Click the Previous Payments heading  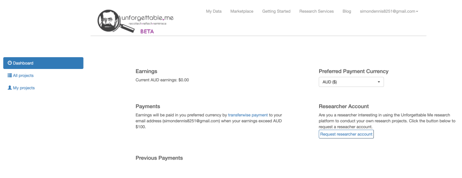pos(159,158)
